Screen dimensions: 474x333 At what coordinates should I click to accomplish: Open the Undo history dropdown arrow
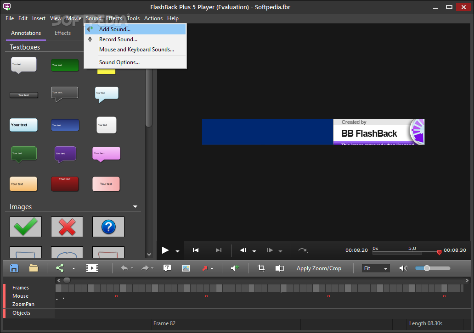132,268
